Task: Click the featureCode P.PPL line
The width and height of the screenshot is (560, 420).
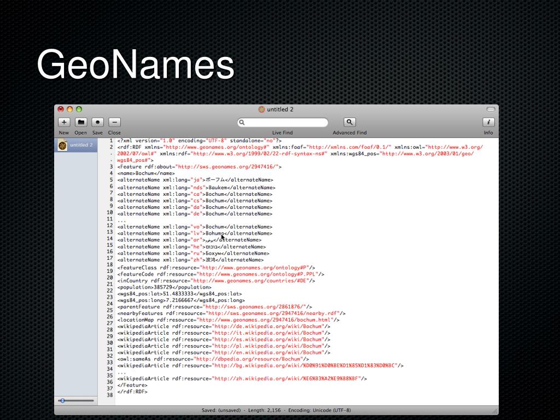Action: (x=221, y=275)
